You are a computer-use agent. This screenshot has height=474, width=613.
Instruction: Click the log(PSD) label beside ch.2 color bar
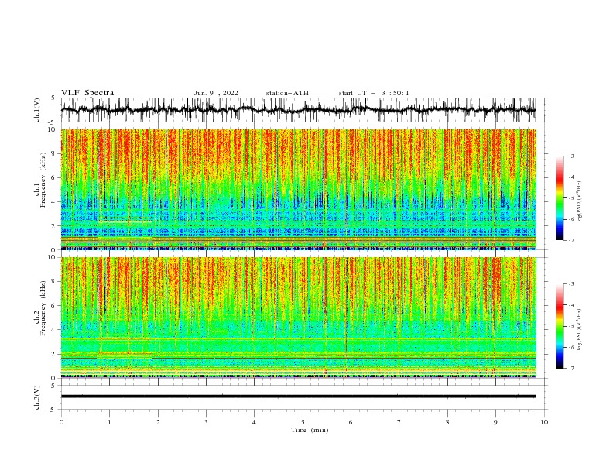coord(580,330)
